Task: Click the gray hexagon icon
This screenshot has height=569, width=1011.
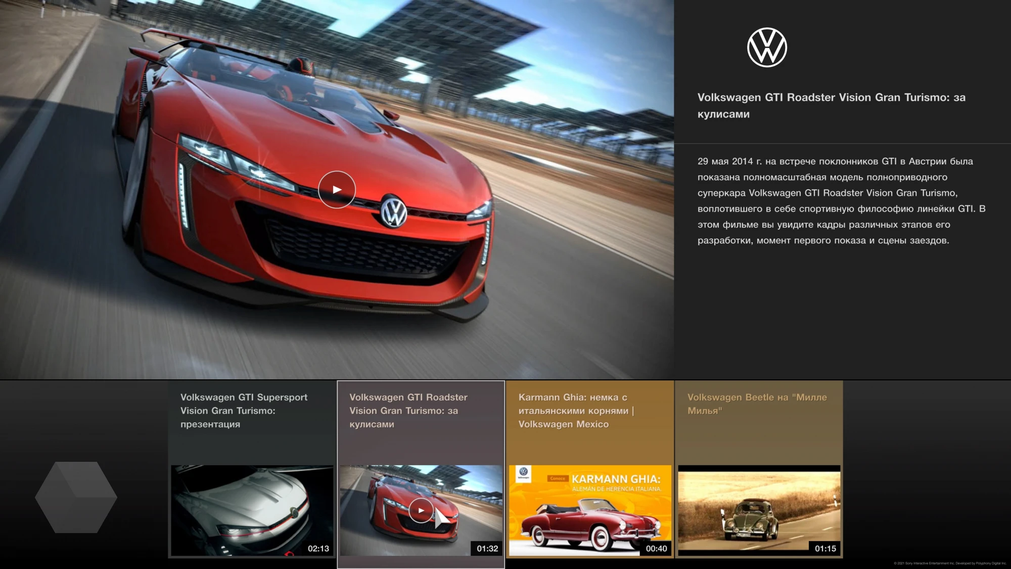Action: tap(76, 497)
